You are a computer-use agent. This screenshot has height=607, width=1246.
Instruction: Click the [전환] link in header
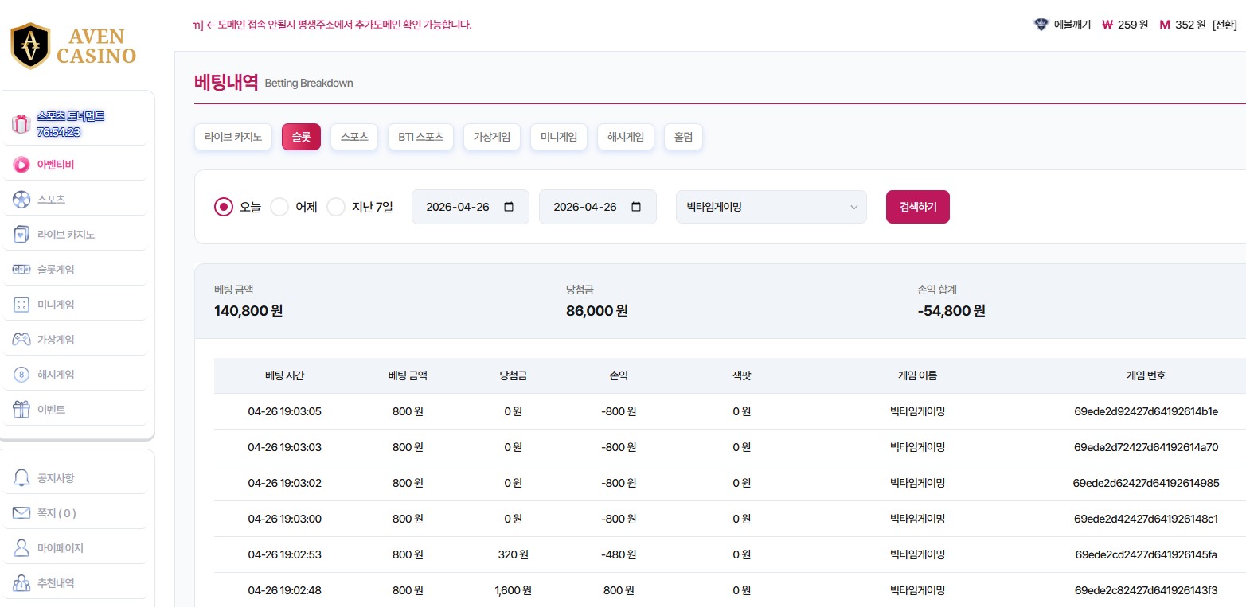(x=1224, y=25)
